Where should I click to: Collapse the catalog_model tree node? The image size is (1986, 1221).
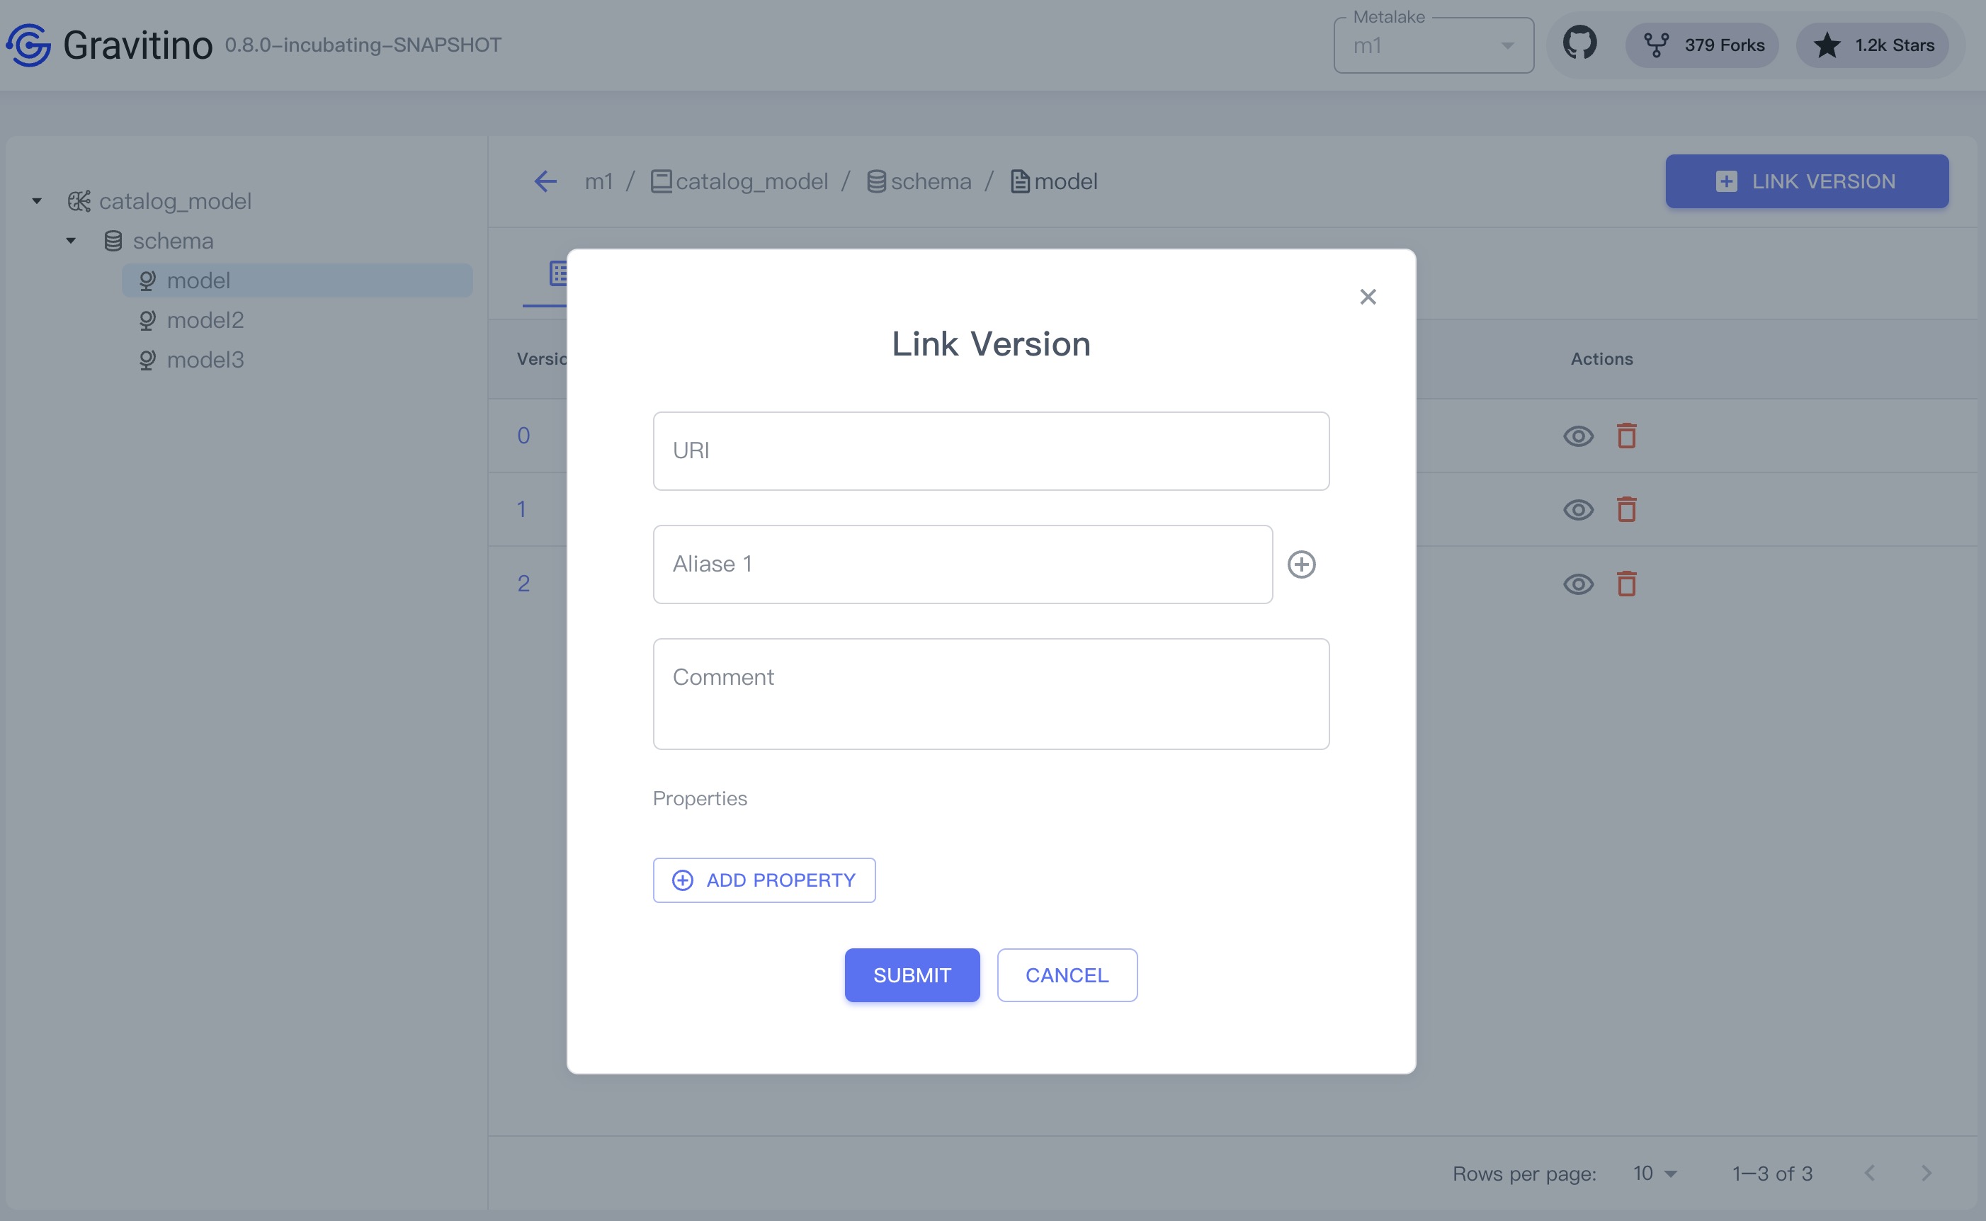37,201
